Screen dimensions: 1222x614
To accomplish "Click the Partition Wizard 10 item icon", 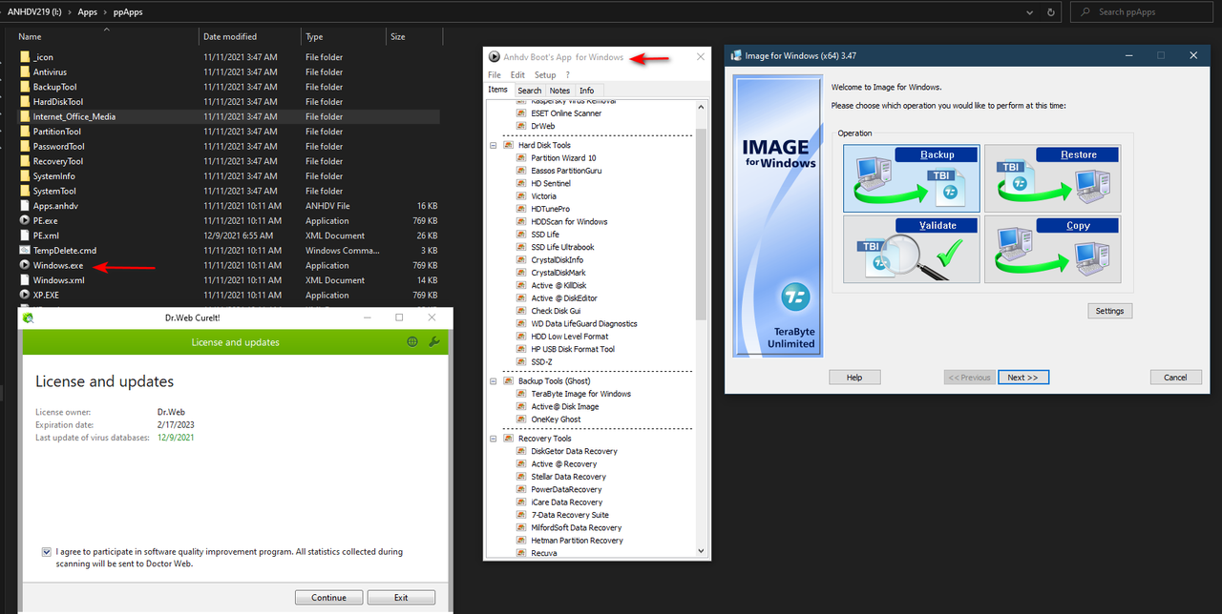I will [x=521, y=158].
